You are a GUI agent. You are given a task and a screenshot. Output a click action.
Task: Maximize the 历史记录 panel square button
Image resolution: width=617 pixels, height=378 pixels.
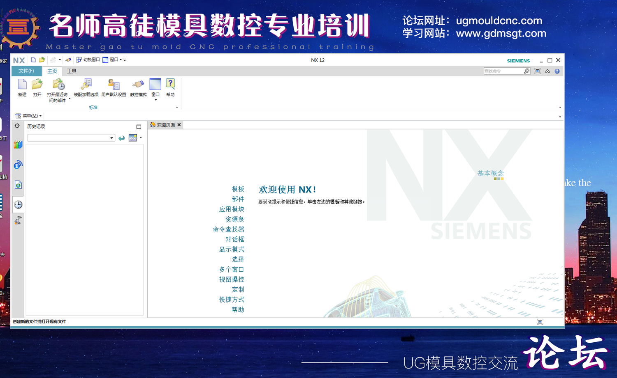pos(139,126)
